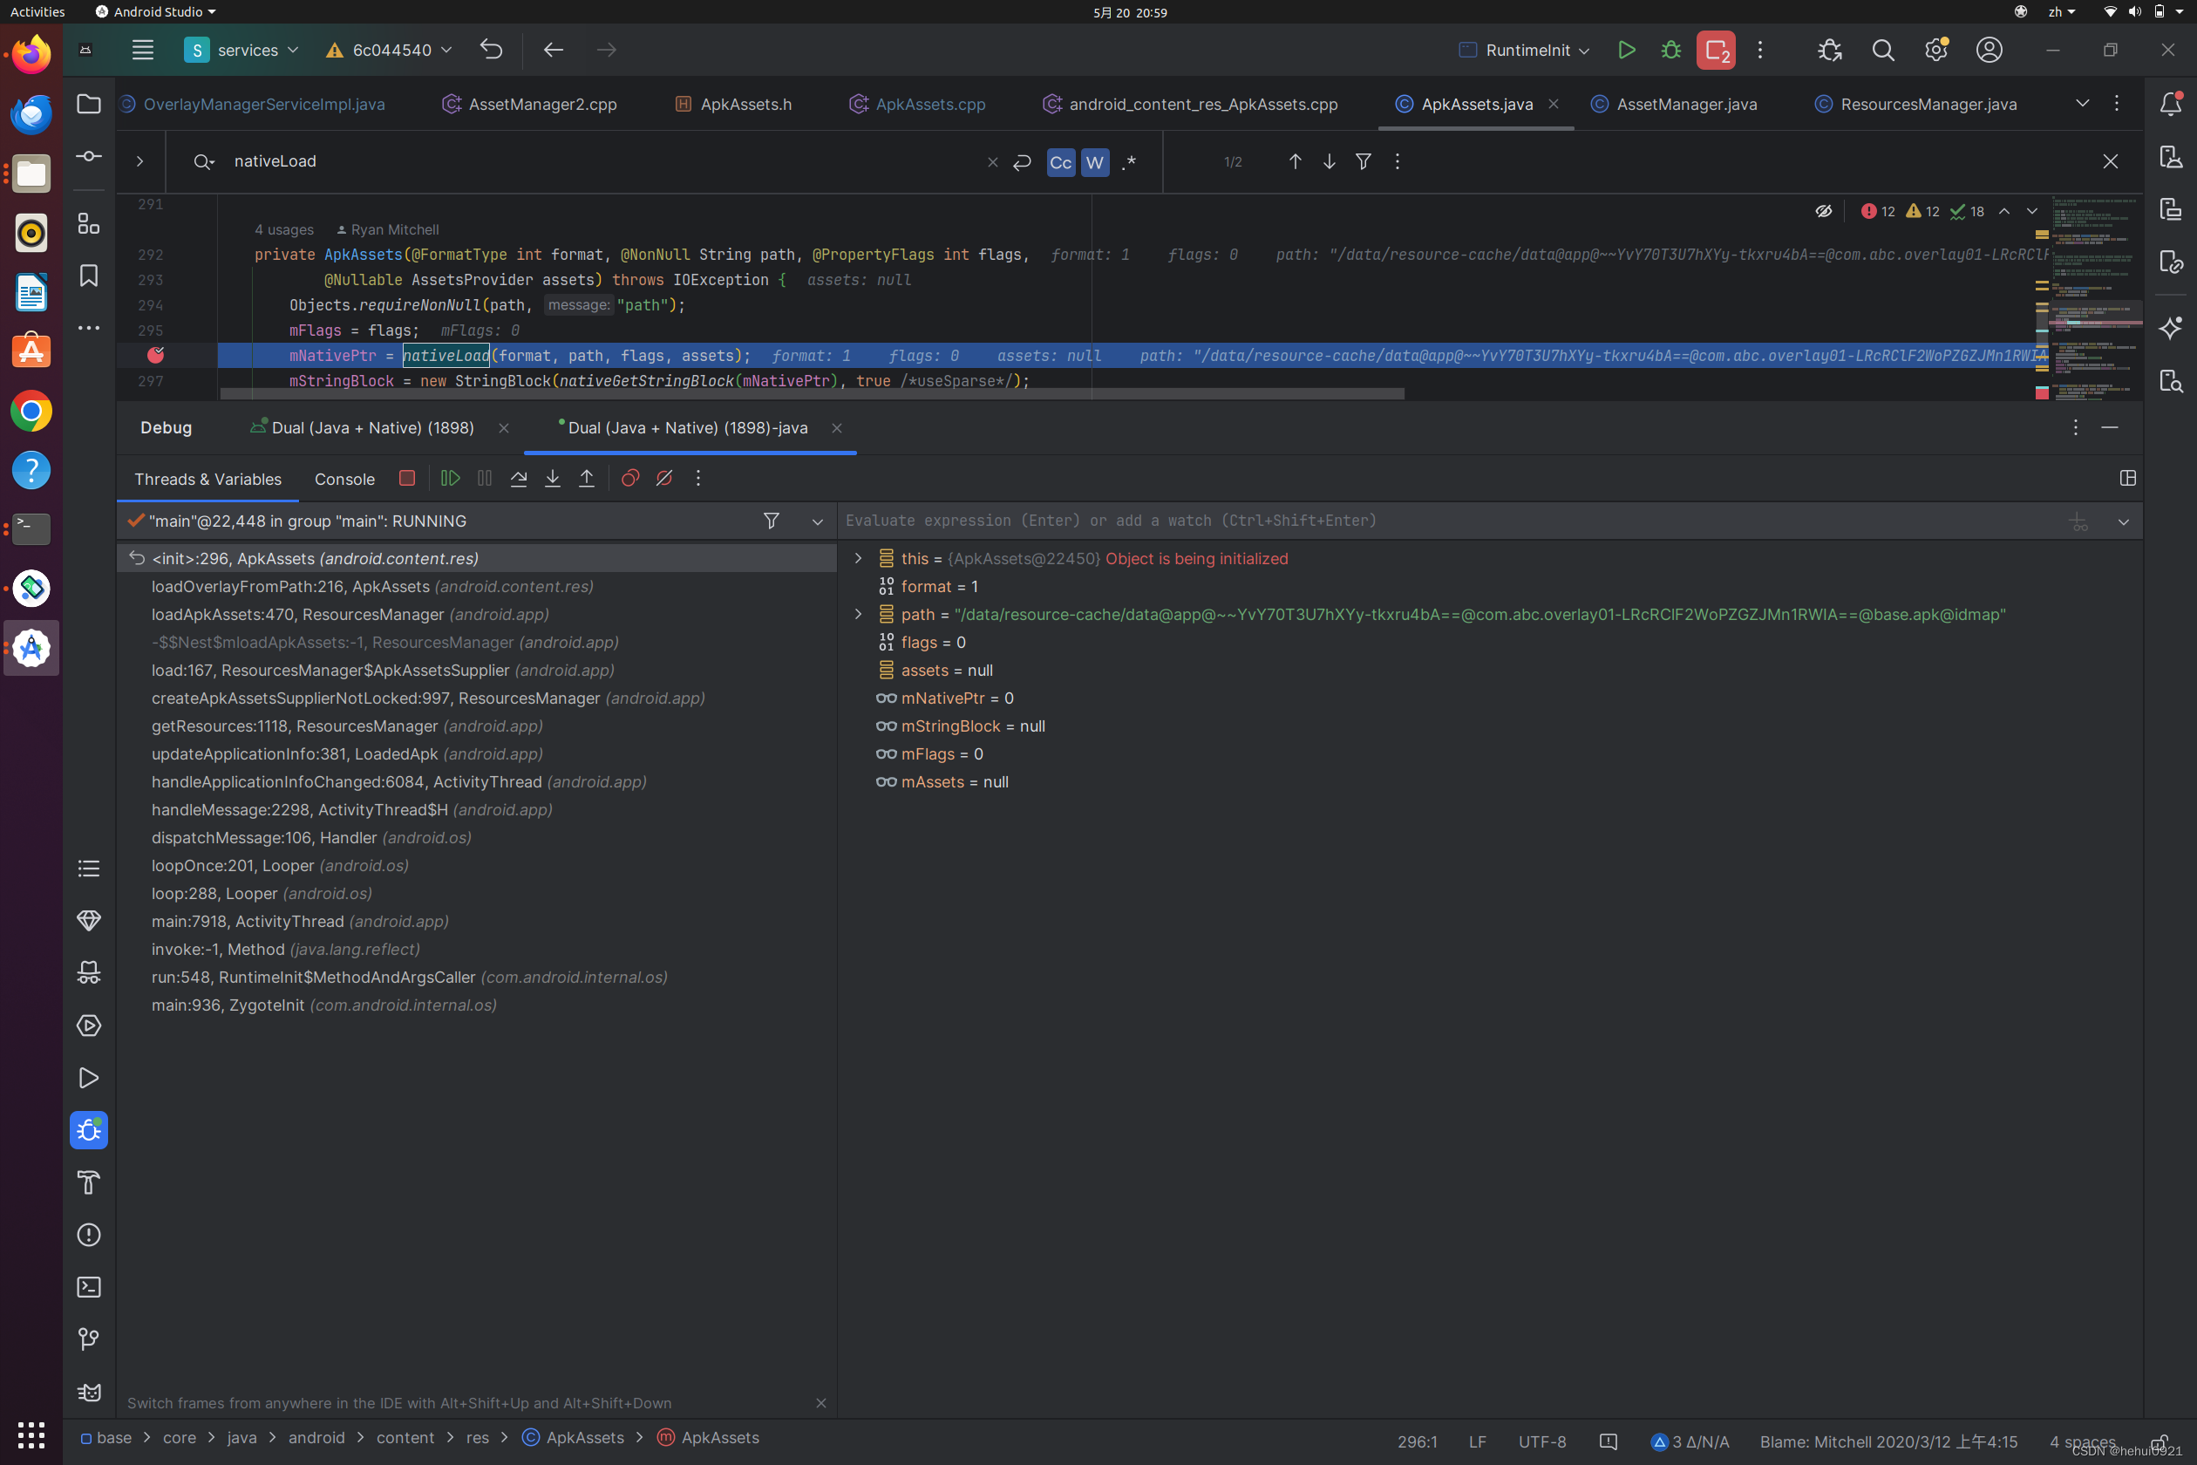Toggle Regex option in search
Screen dimensions: 2197x1465
pos(1129,162)
